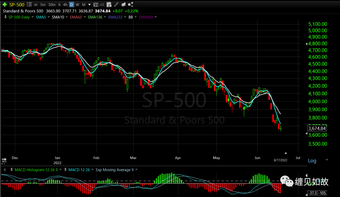Open the EMA960 indicator dropdown
This screenshot has height=197, width=340.
[x=156, y=17]
